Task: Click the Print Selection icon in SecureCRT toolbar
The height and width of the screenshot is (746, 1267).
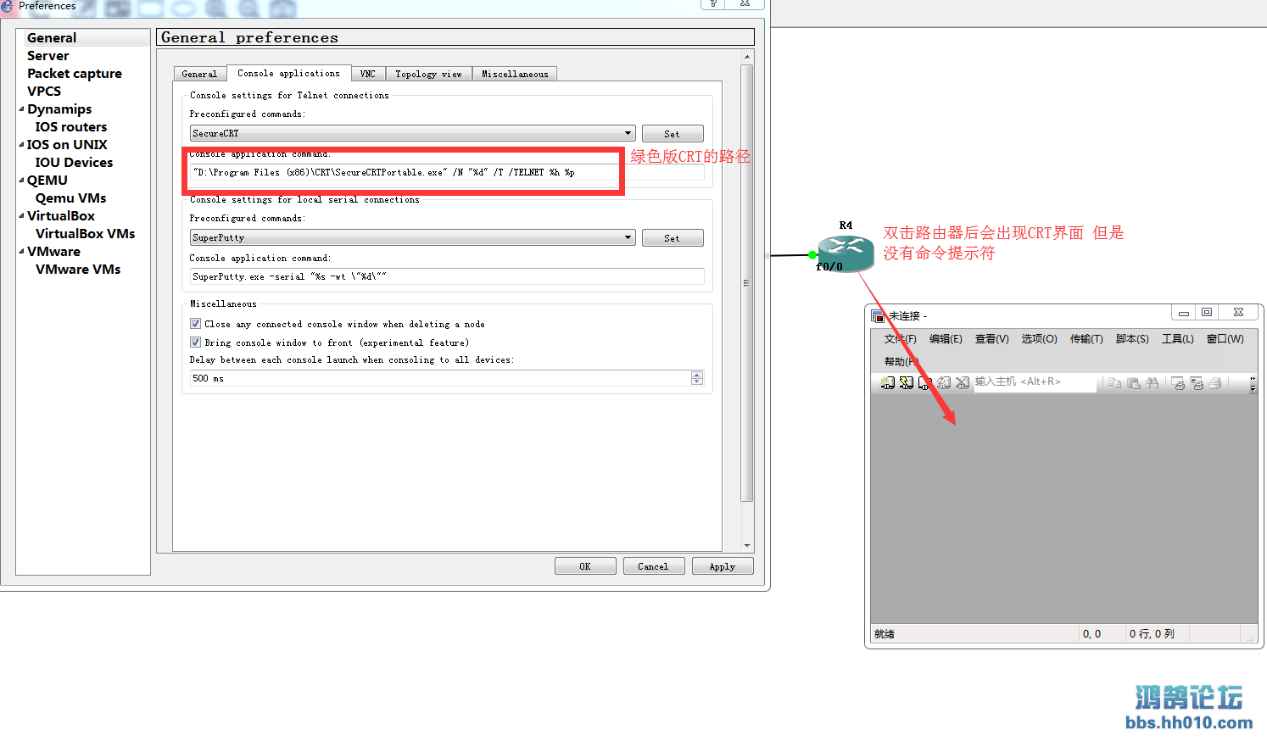Action: tap(1197, 383)
